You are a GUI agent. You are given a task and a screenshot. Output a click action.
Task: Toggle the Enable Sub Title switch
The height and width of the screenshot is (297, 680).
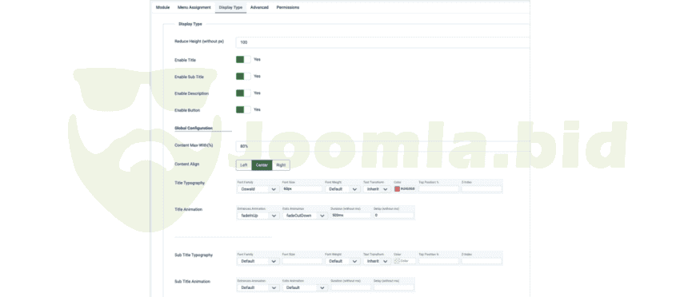(x=243, y=76)
